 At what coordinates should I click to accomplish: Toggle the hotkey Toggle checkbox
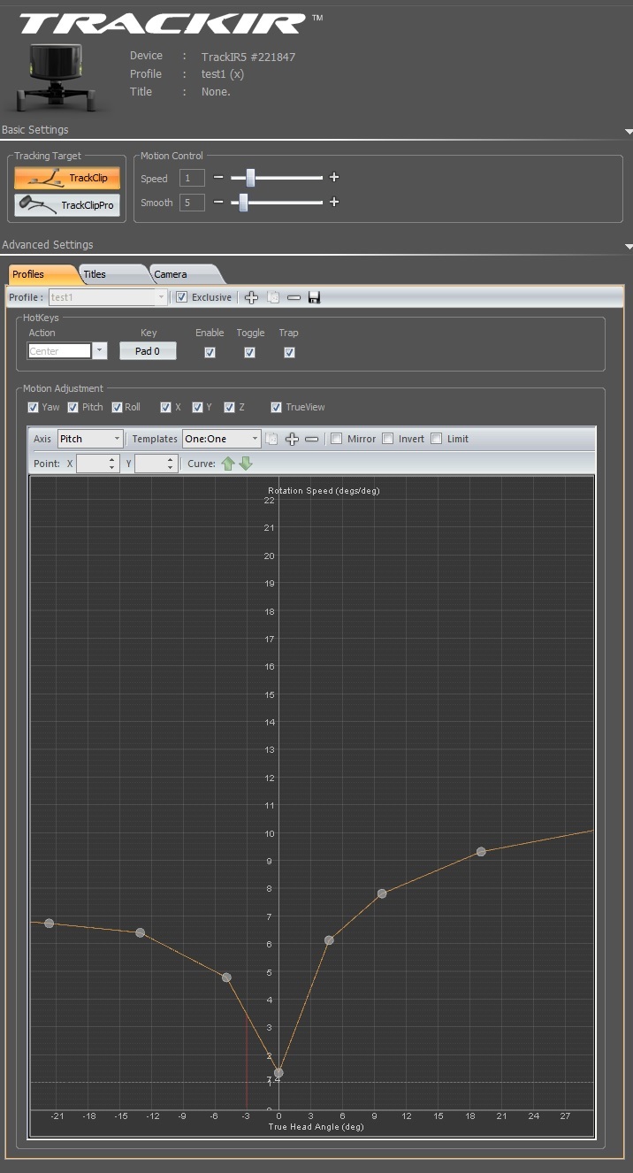(249, 352)
